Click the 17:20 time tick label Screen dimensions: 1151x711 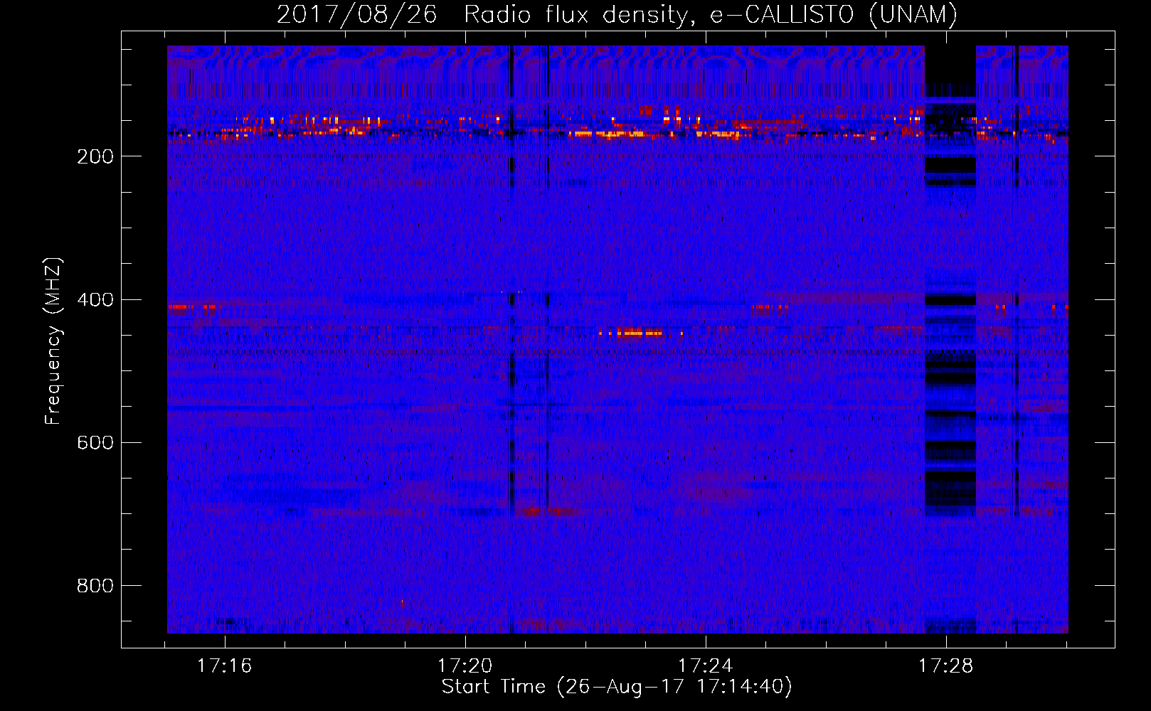point(465,666)
